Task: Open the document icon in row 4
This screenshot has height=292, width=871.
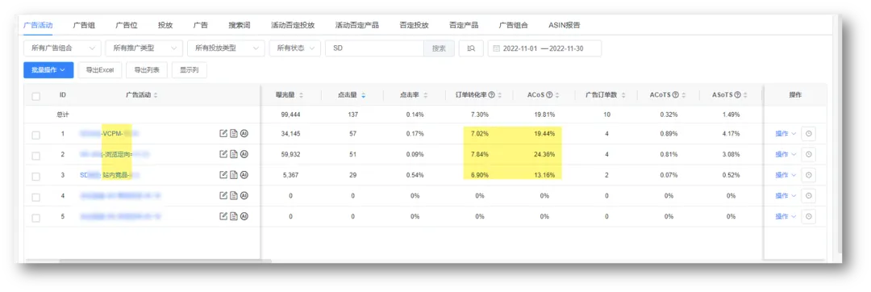Action: [x=234, y=195]
